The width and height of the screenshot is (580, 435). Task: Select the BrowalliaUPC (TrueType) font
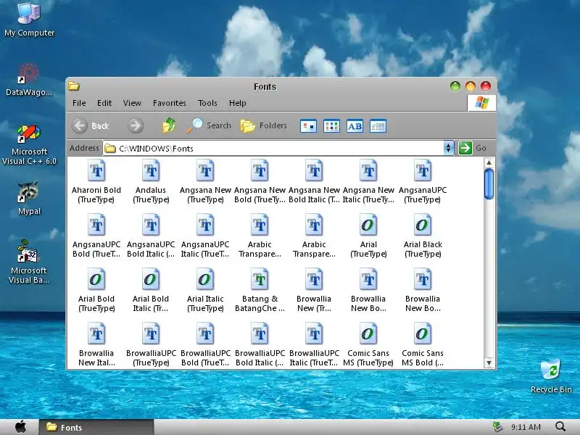pos(151,345)
